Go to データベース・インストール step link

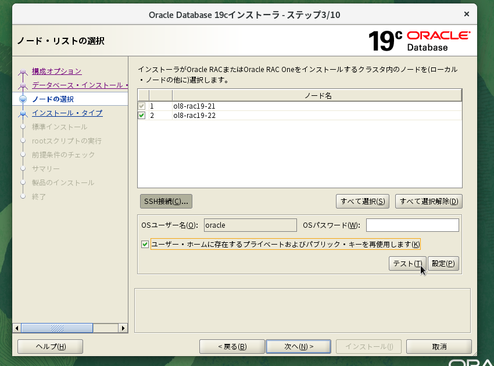tap(80, 85)
